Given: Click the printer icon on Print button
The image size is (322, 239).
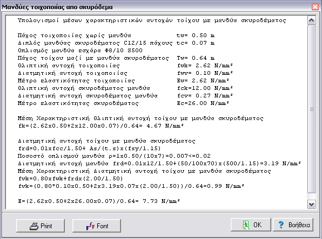Looking at the screenshot, I should coord(34,226).
